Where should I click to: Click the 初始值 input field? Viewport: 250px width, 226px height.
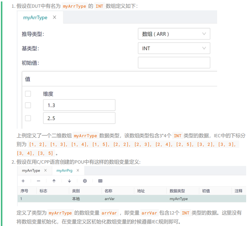point(174,63)
